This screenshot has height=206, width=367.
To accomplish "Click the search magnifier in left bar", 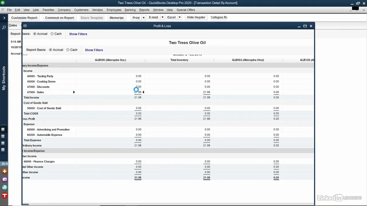I will [4, 27].
